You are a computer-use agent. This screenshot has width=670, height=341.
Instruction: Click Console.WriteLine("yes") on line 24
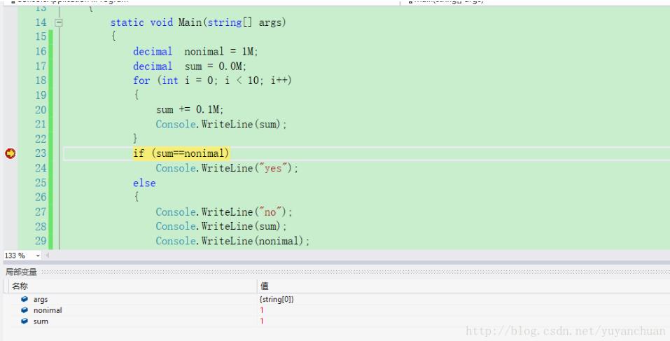(x=227, y=168)
